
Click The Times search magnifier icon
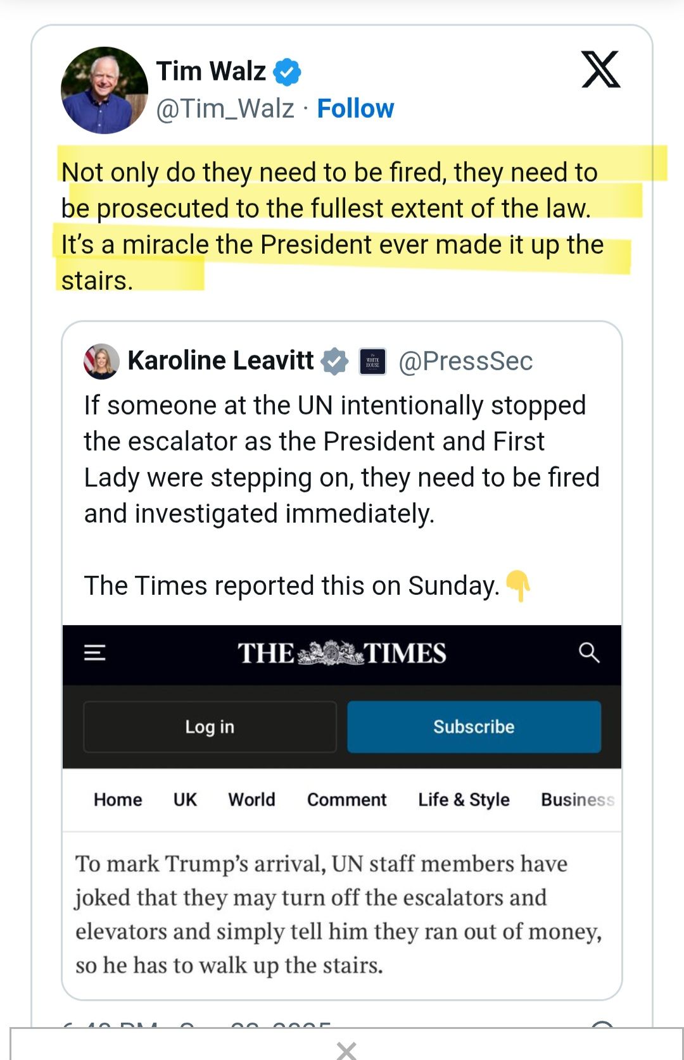coord(589,652)
